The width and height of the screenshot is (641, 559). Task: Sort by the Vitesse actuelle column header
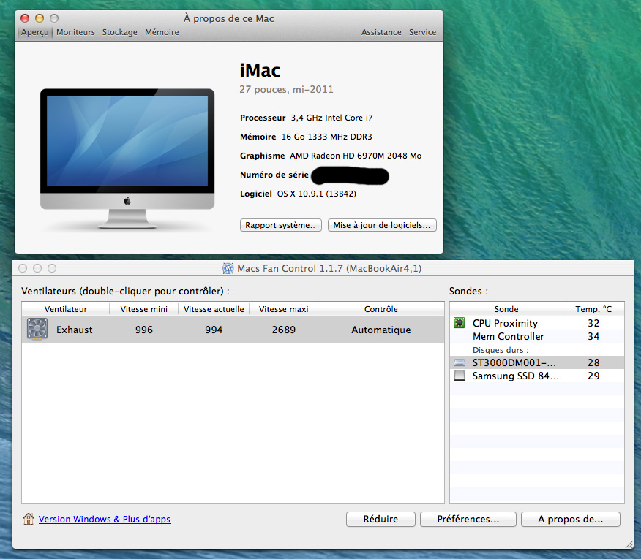(x=214, y=309)
